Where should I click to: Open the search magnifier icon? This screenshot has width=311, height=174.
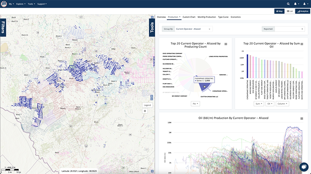288,3
